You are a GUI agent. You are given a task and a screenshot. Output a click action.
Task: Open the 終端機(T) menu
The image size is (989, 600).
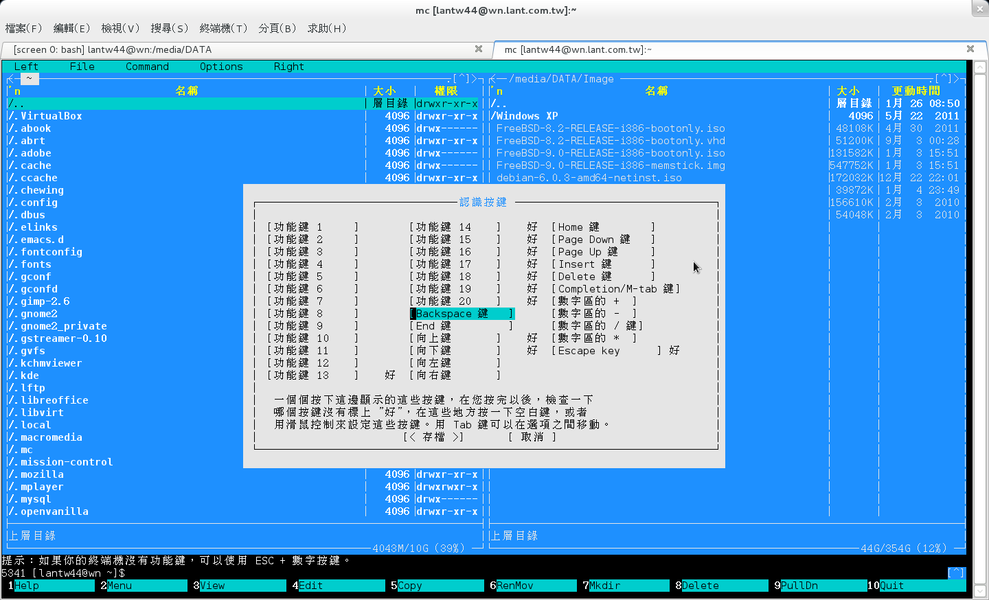pyautogui.click(x=223, y=28)
